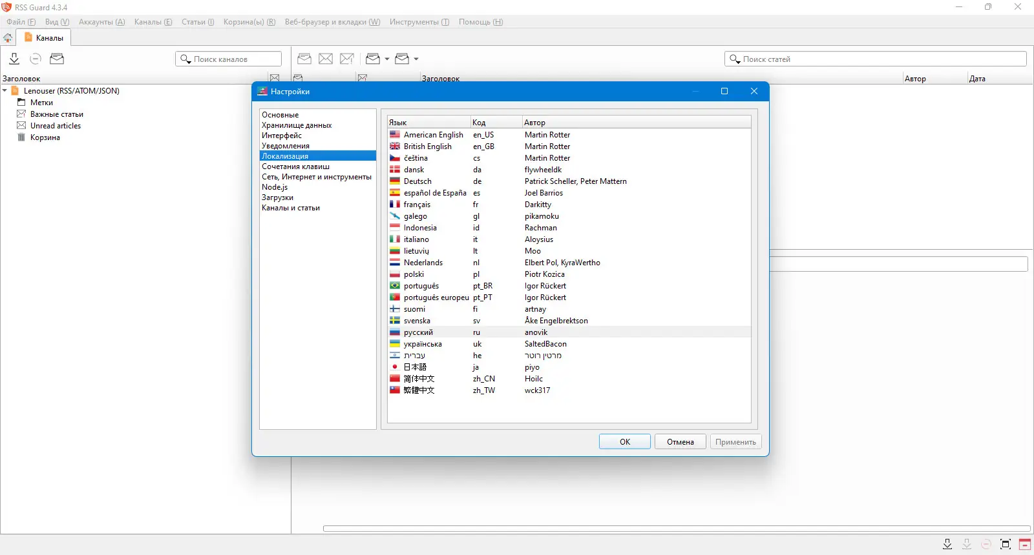The image size is (1034, 555).
Task: Click the stop running fetch icon in feeds toolbar
Action: 36,59
